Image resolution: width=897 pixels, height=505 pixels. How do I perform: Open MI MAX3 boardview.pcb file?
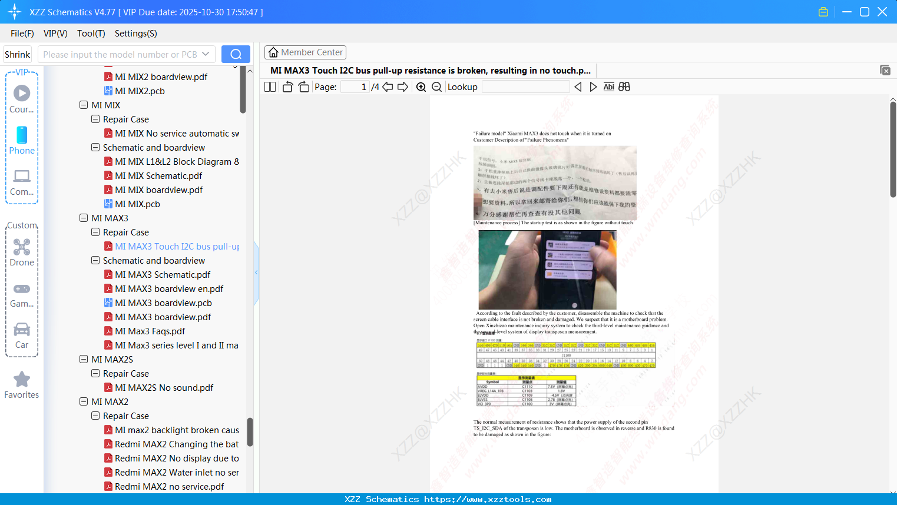coord(163,303)
